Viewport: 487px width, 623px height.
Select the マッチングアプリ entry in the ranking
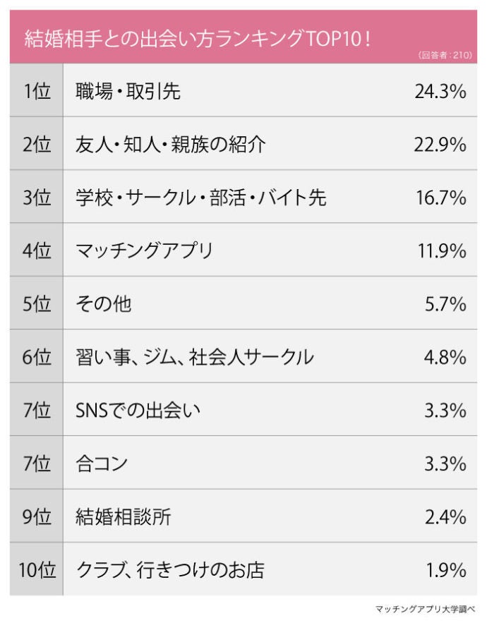[x=144, y=250]
